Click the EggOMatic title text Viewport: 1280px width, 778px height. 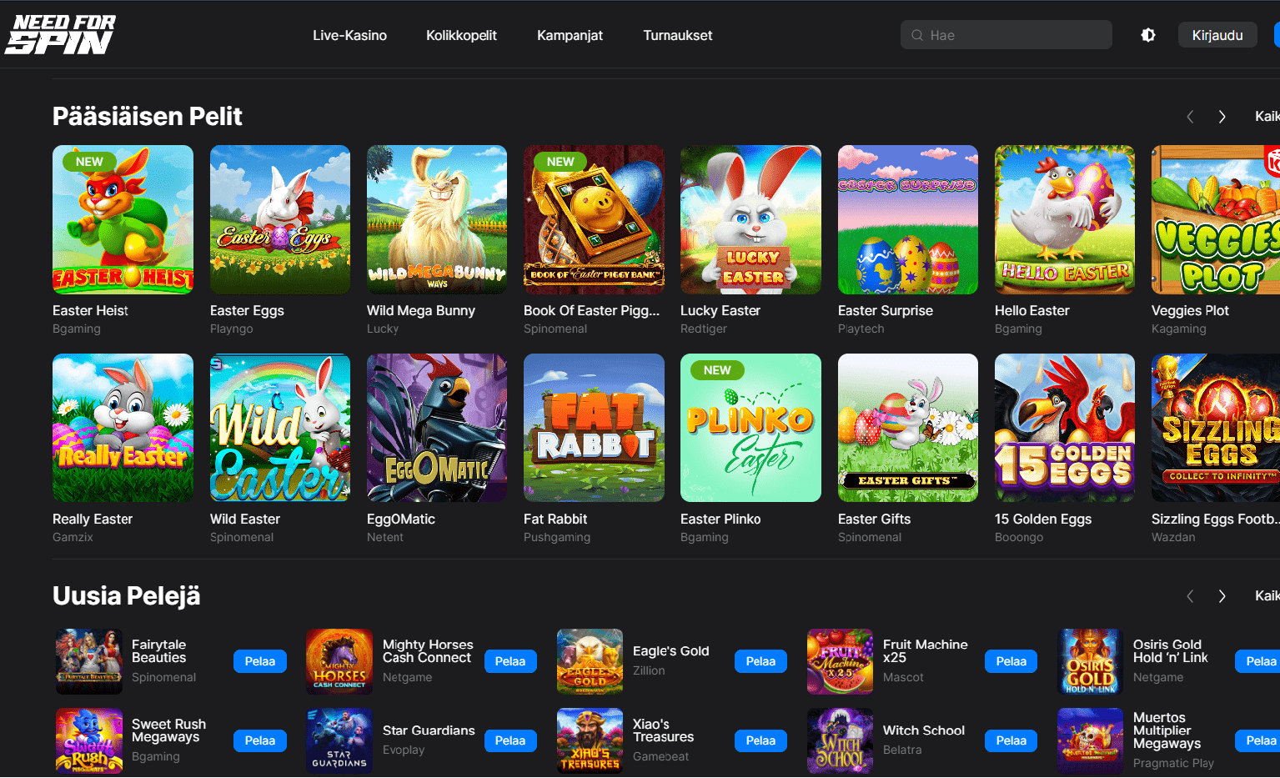401,519
